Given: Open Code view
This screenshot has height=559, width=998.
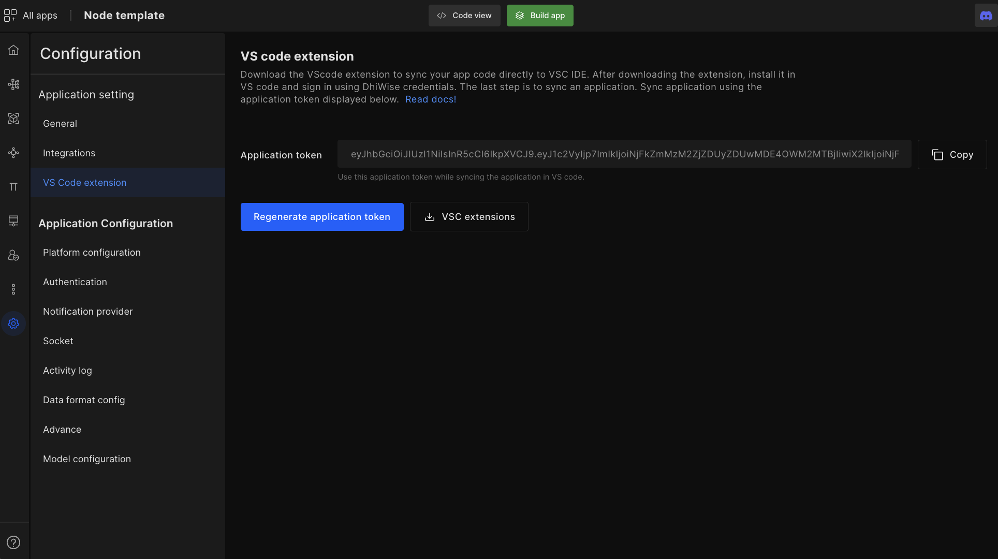Looking at the screenshot, I should coord(464,16).
